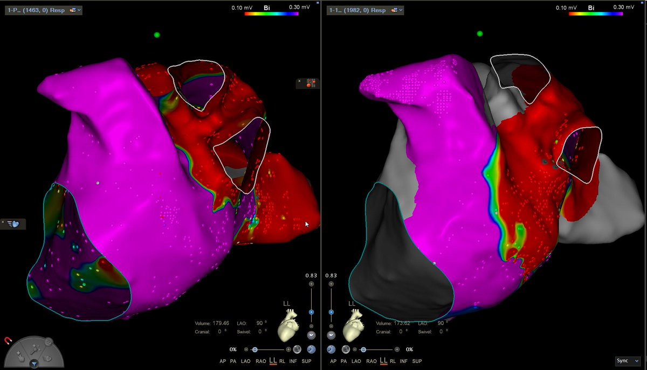Viewport: 647px width, 370px height.
Task: Click right map vertical zoom slider handle
Action: click(331, 312)
